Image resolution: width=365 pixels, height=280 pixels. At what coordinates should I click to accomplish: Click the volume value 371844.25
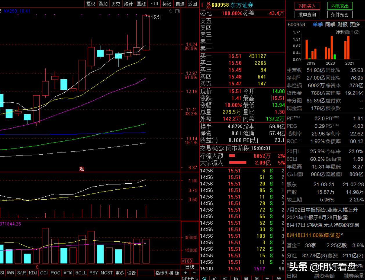coord(10,224)
